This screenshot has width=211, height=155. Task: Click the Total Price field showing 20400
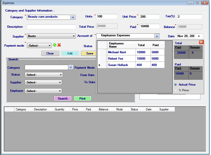click(x=107, y=26)
